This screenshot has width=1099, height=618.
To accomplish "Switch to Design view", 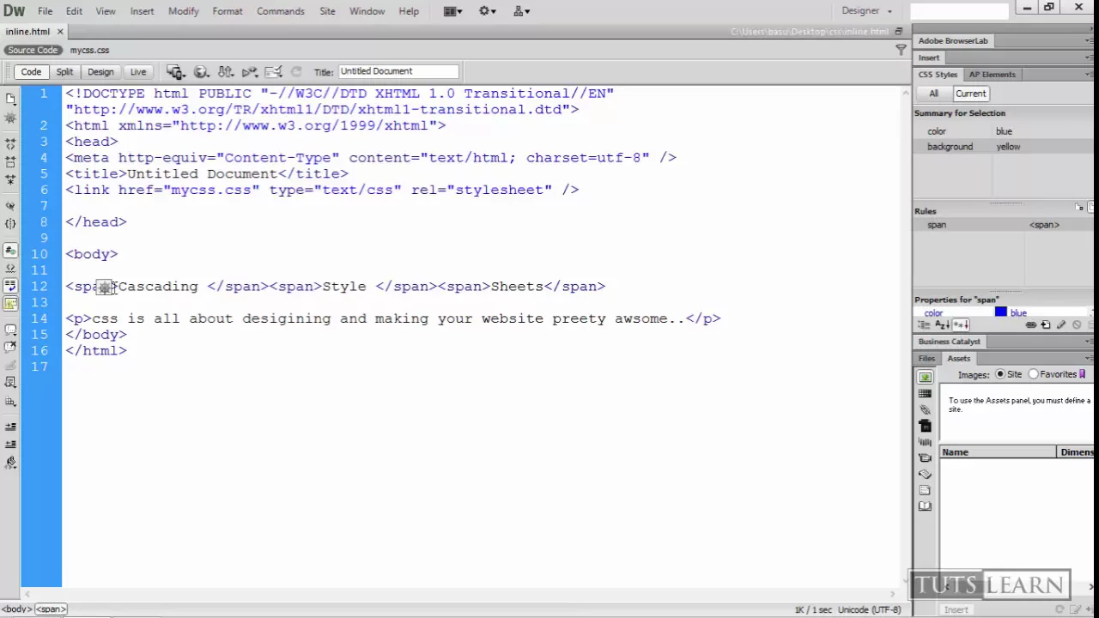I will [100, 72].
